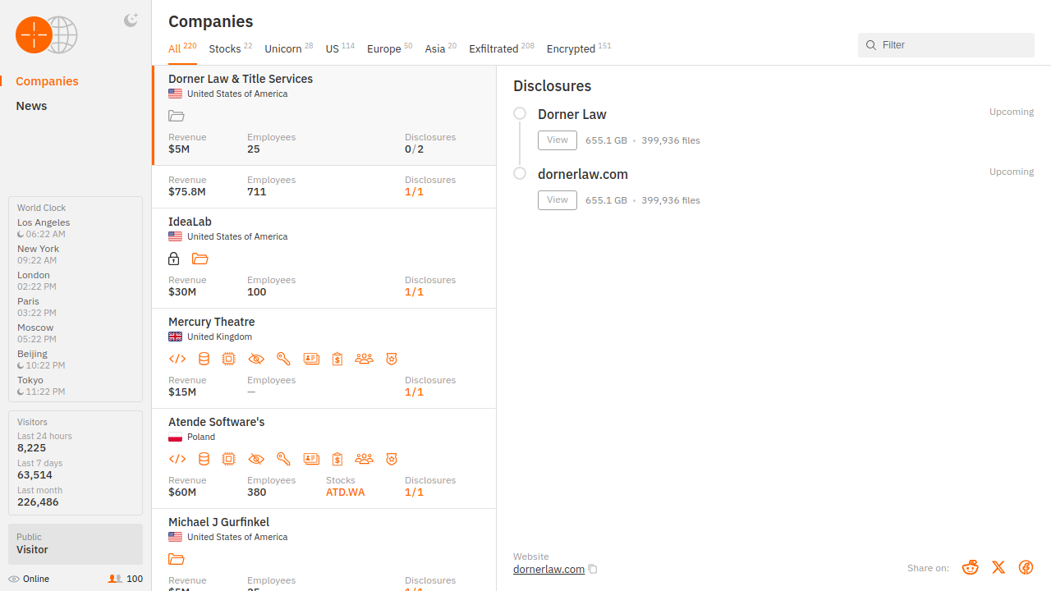Click Mercury Theatre's database icon
Screen dimensions: 1051x591
pos(204,359)
